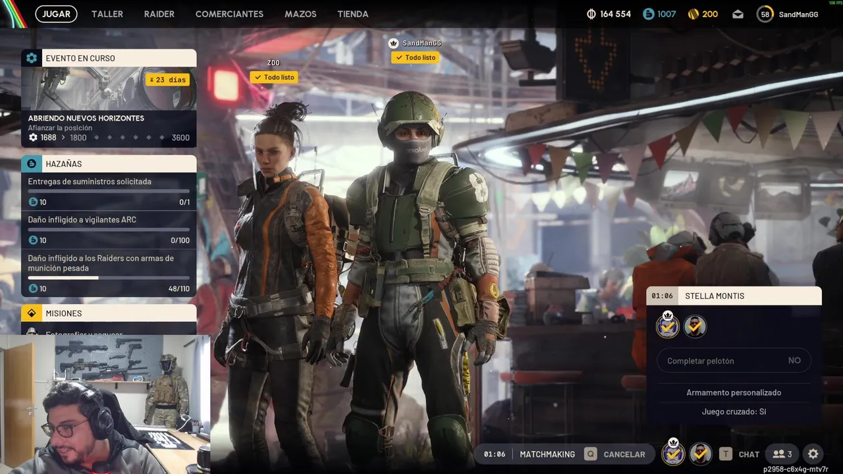Toggle Completar pelotón option
Image resolution: width=843 pixels, height=474 pixels.
(734, 361)
